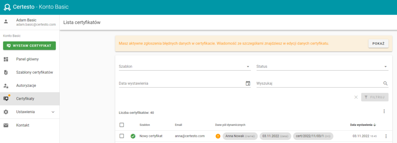Screen dimensions: 397x143
Task: Open the Status dropdown filter
Action: coord(322,67)
